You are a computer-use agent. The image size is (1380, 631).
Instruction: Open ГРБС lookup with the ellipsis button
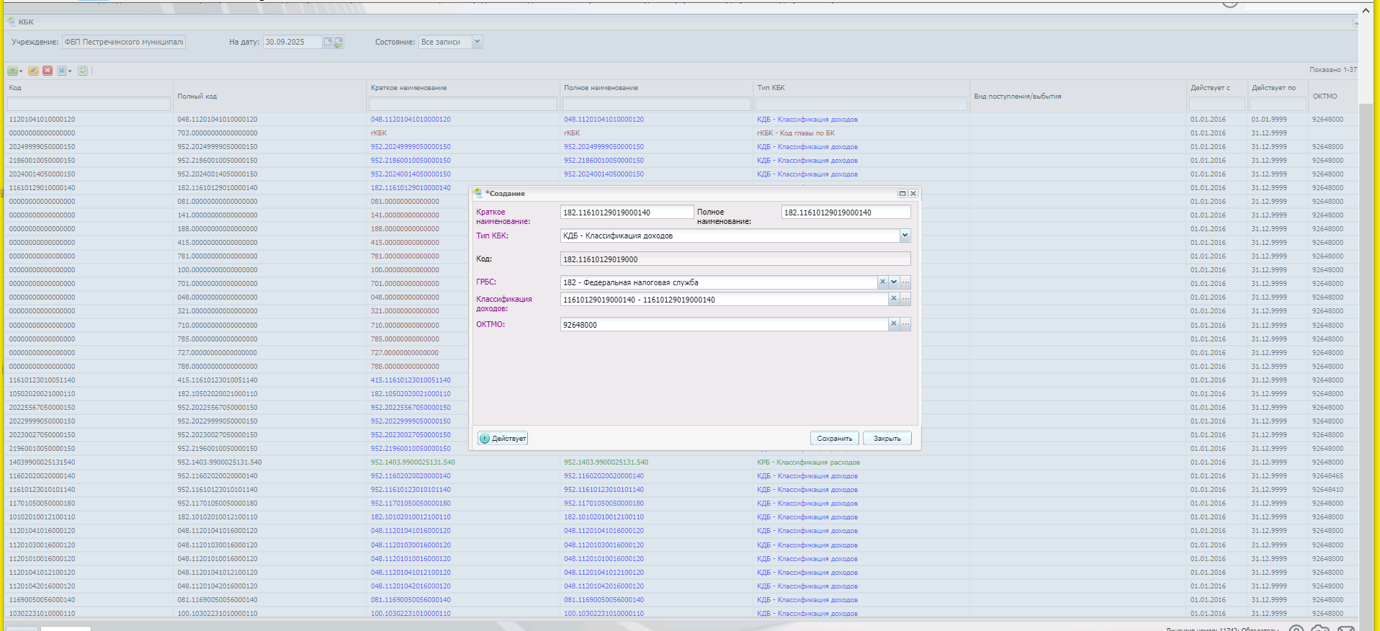pyautogui.click(x=905, y=282)
